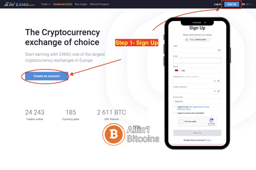The image size is (256, 170).
Task: Tick the I'm not a robot checkbox
Action: 181,122
